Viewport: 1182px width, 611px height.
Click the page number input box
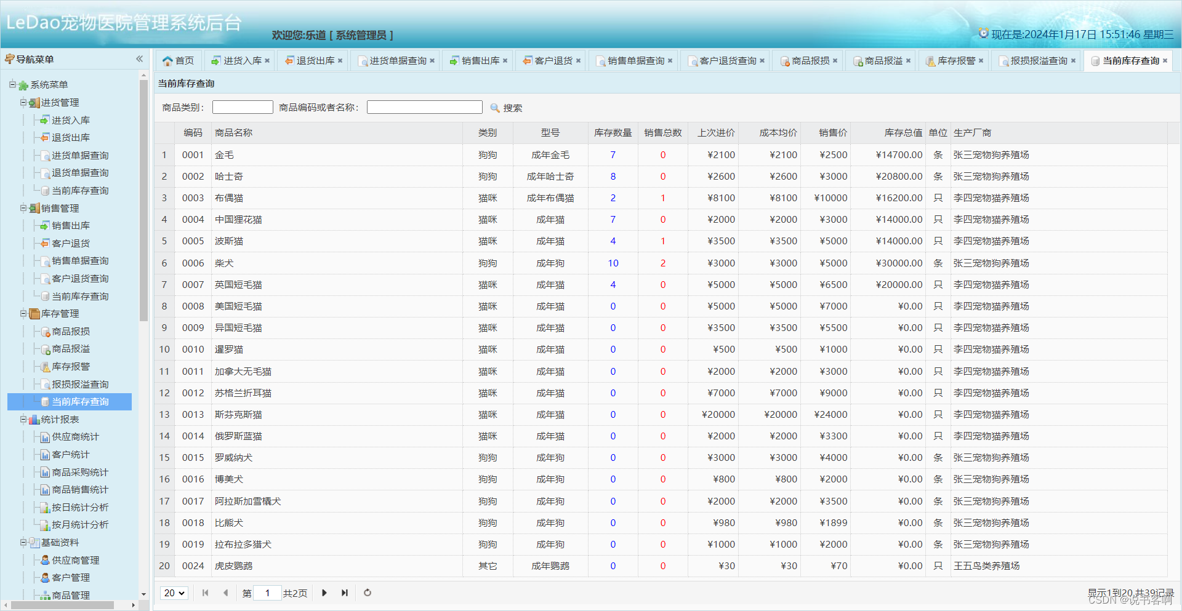click(267, 593)
